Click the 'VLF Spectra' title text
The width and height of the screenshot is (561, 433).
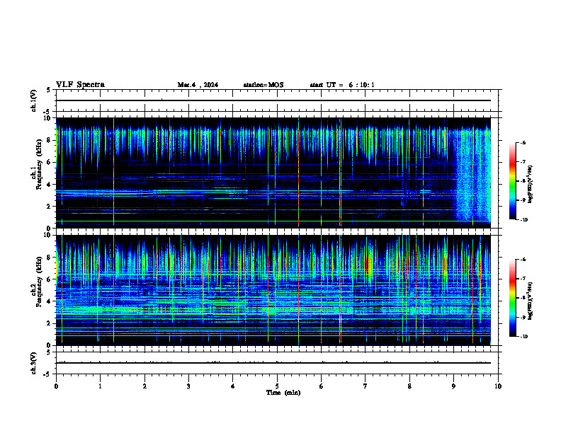80,85
